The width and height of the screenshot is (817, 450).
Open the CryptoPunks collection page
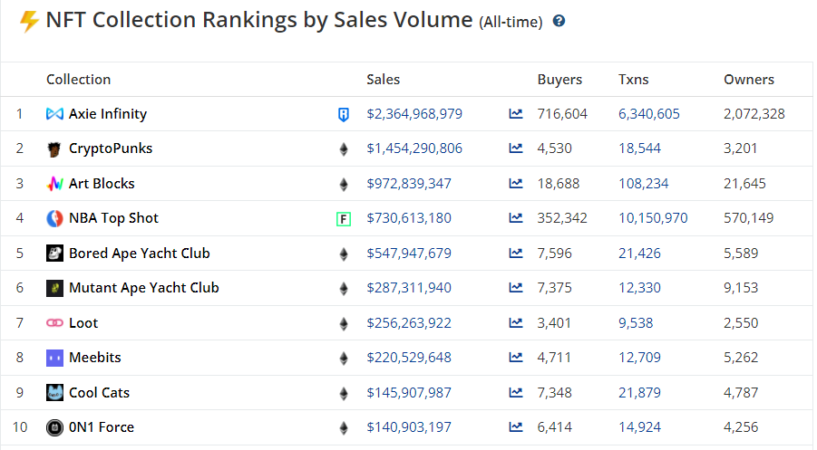pos(110,148)
